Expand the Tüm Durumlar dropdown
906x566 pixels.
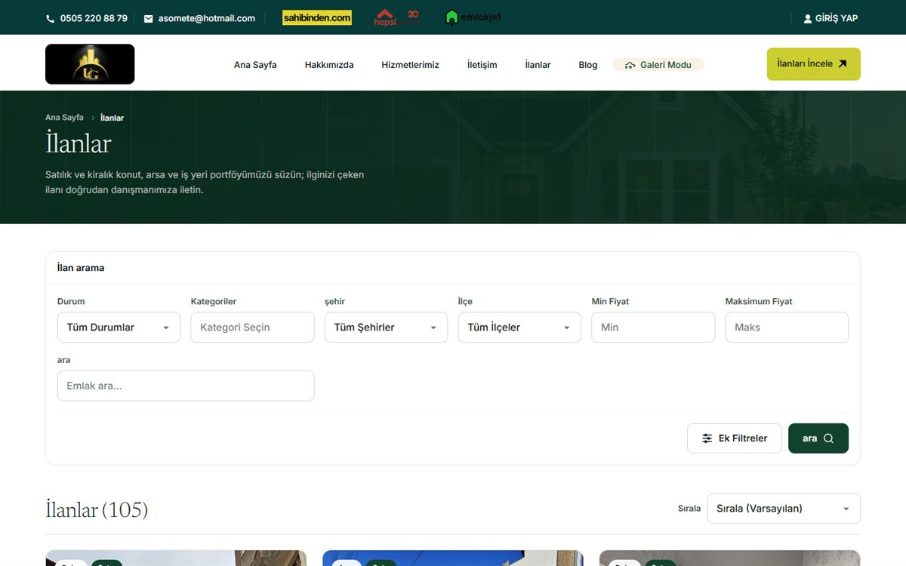click(119, 328)
